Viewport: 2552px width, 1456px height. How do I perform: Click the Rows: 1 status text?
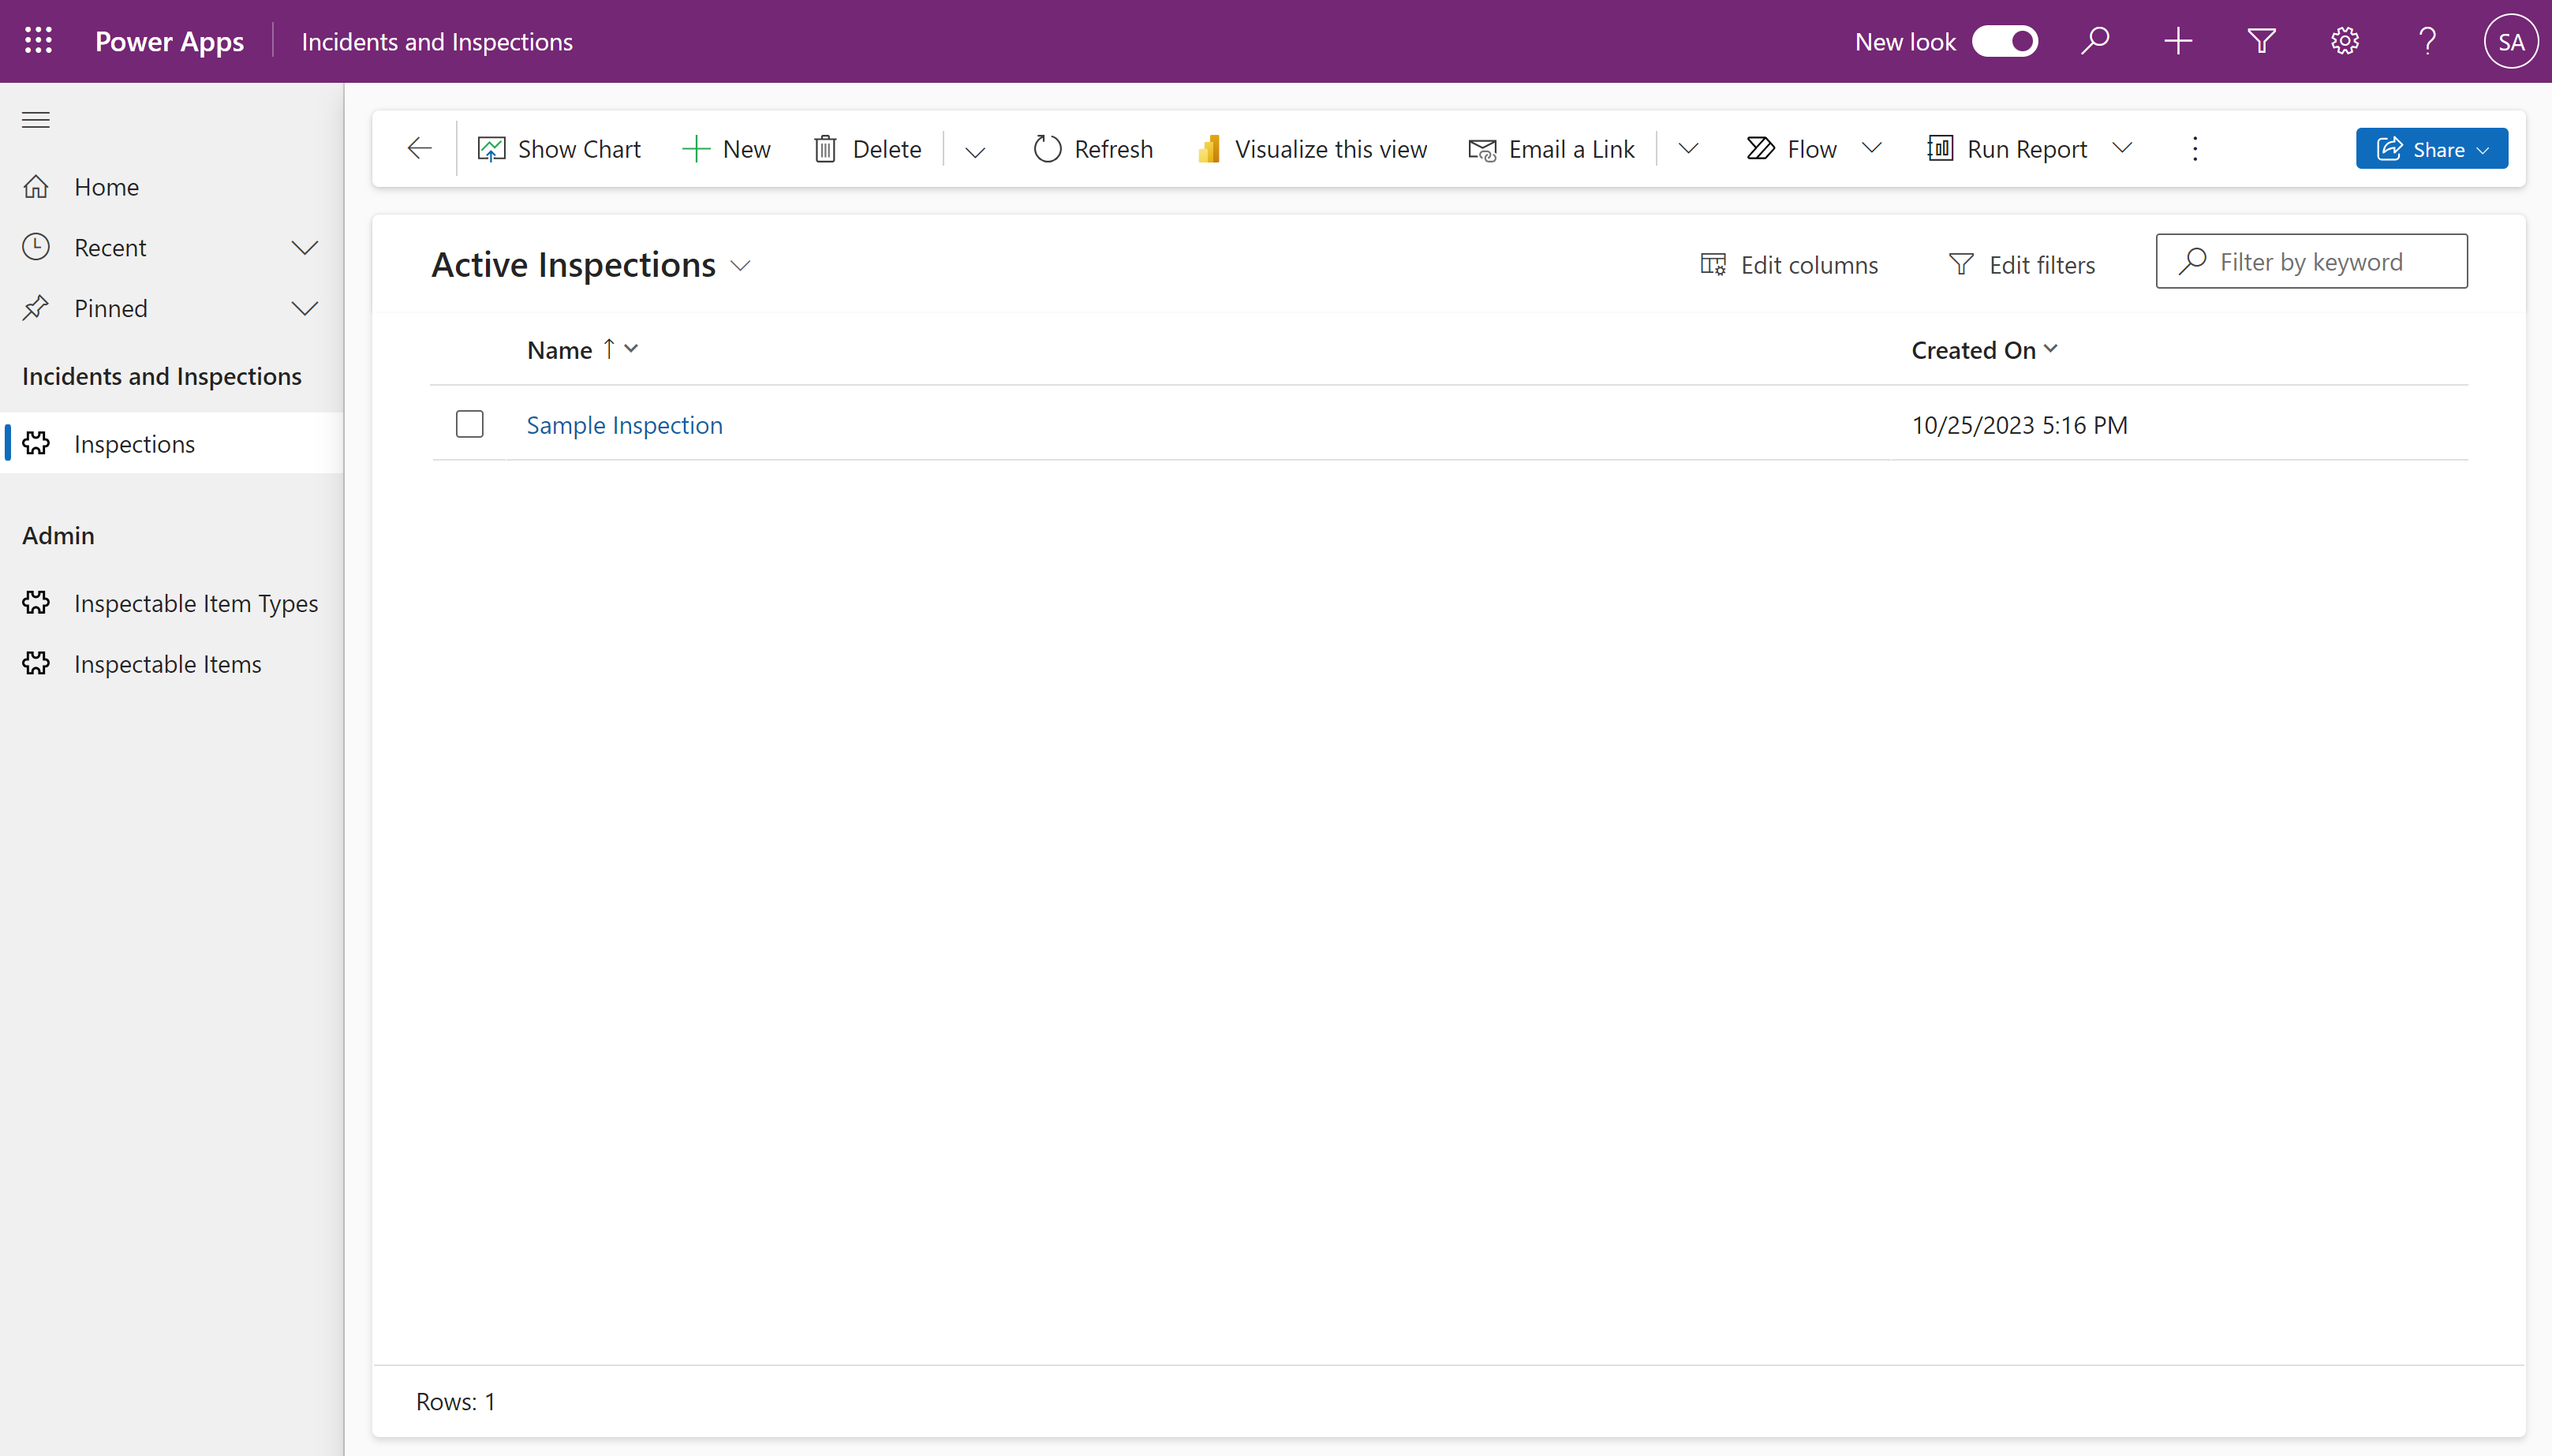pos(455,1401)
